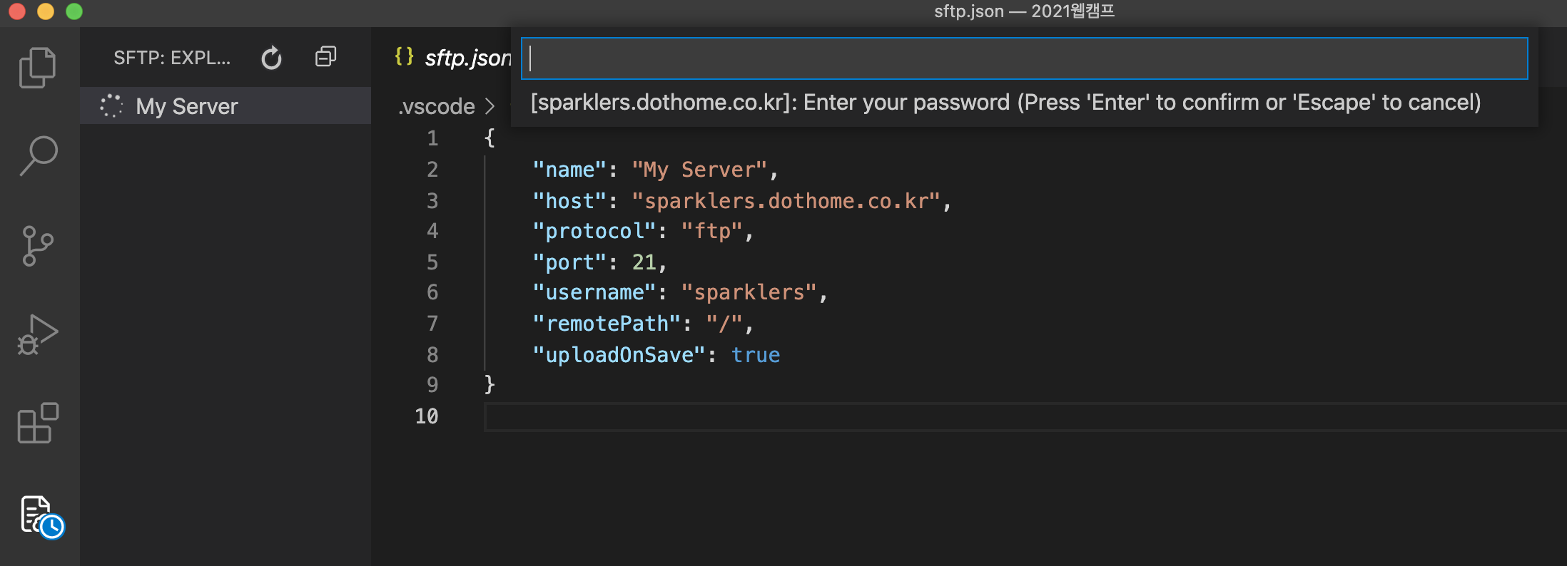Click the "My Server" string value

[x=699, y=170]
